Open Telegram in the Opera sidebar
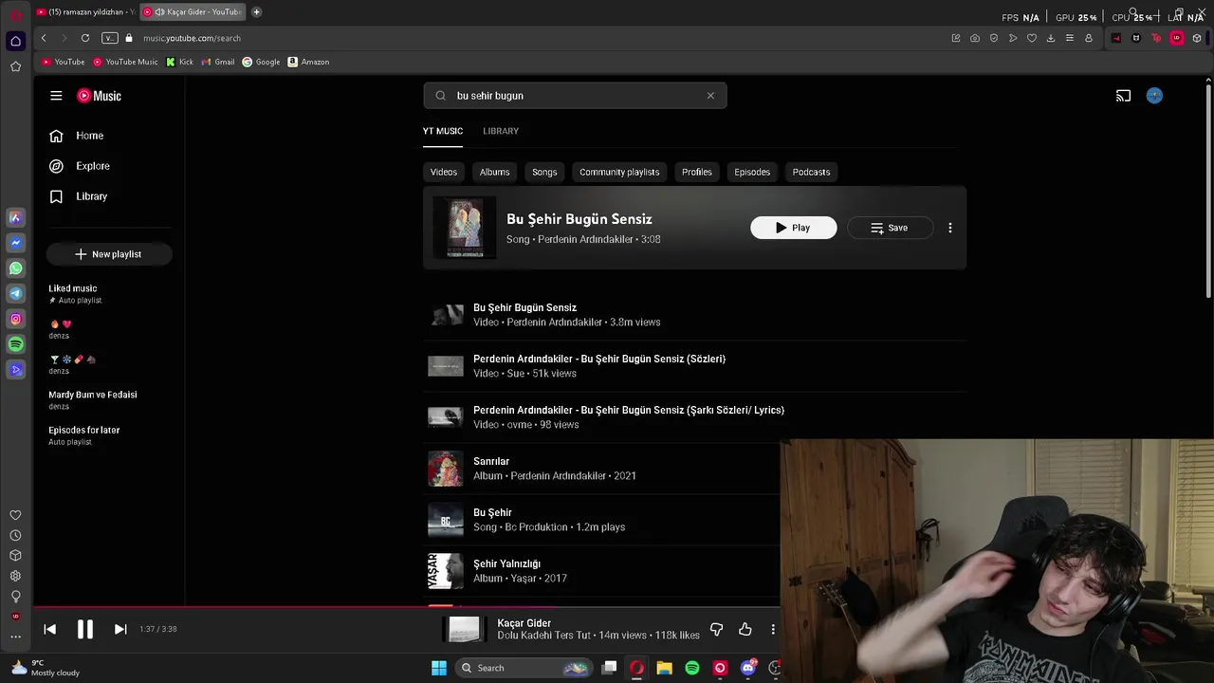Image resolution: width=1214 pixels, height=683 pixels. (15, 294)
